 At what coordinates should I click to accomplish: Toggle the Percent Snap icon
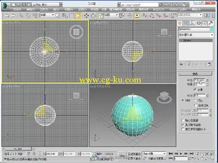[x=158, y=16]
